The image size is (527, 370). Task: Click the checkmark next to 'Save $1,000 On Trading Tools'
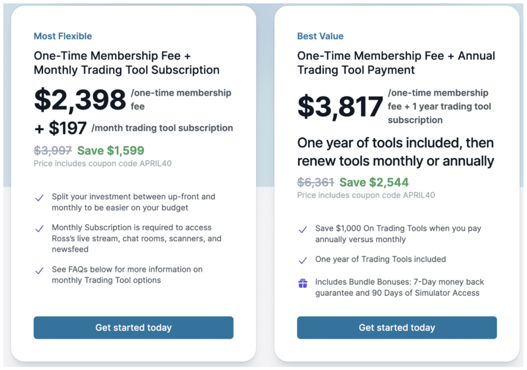click(x=303, y=230)
